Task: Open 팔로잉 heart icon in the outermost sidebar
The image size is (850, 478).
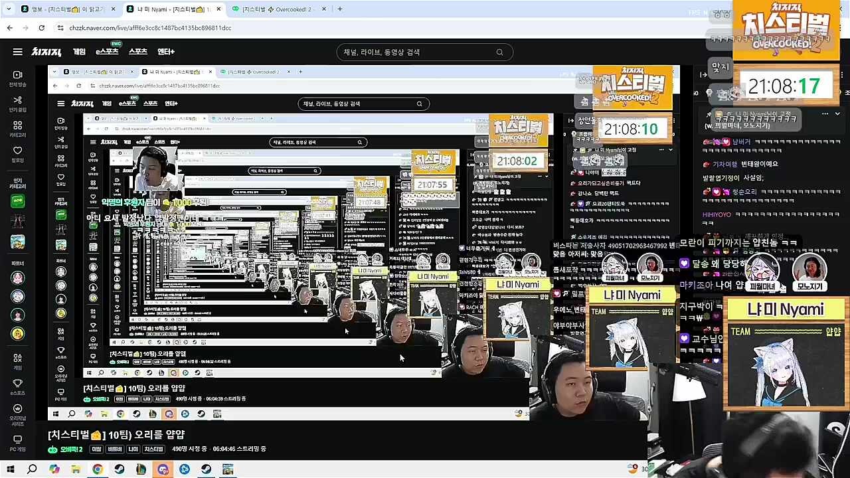Action: pyautogui.click(x=17, y=154)
